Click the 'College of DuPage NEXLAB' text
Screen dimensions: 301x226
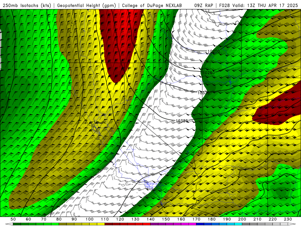152,5
